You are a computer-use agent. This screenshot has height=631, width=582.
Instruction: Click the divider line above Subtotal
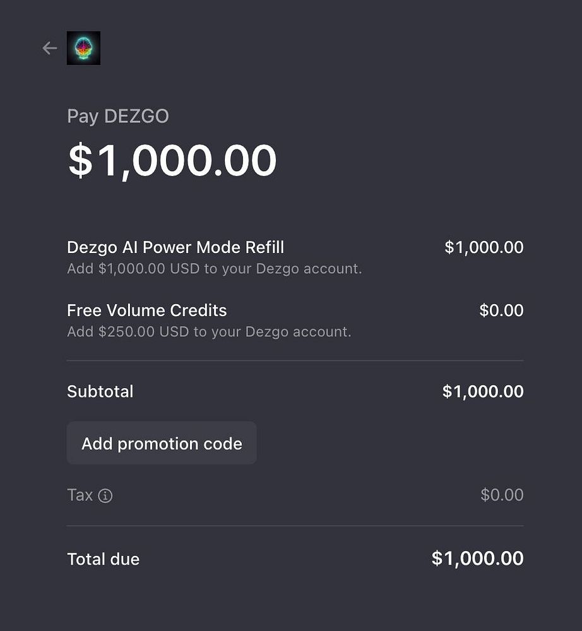click(x=295, y=361)
